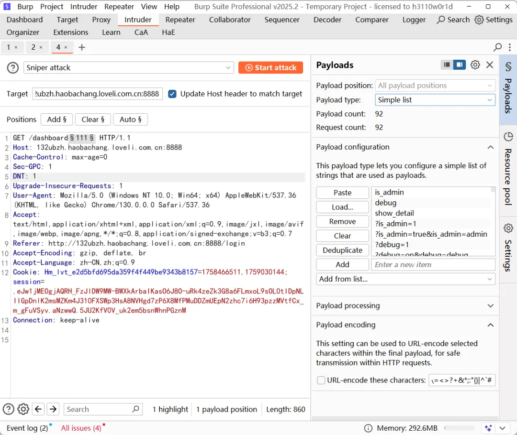Click Clear payload list button
This screenshot has height=435, width=517.
[x=343, y=236]
